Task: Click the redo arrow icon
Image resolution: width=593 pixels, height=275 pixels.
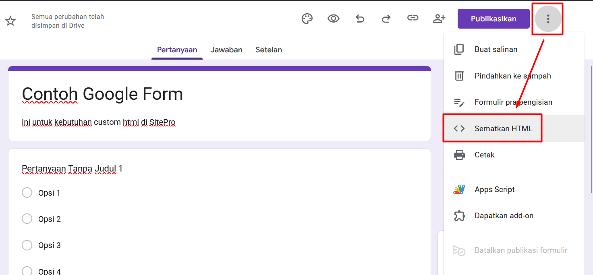Action: point(386,19)
